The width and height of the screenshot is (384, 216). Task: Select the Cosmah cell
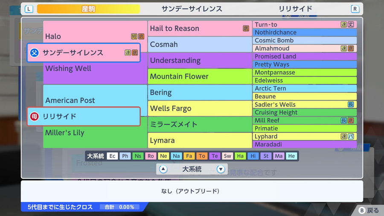(200, 44)
